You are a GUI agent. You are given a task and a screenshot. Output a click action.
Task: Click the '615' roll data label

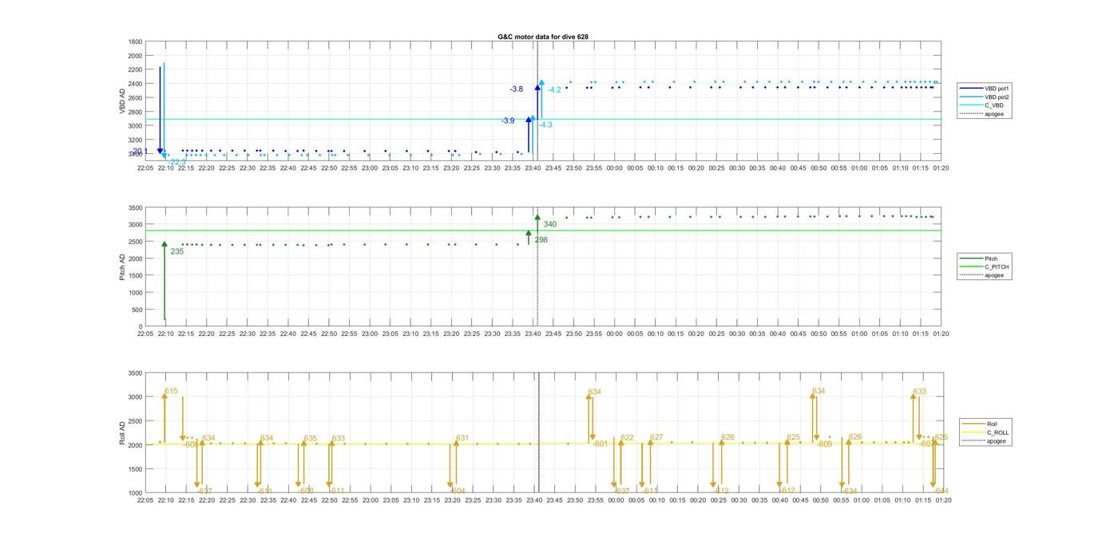pos(171,391)
